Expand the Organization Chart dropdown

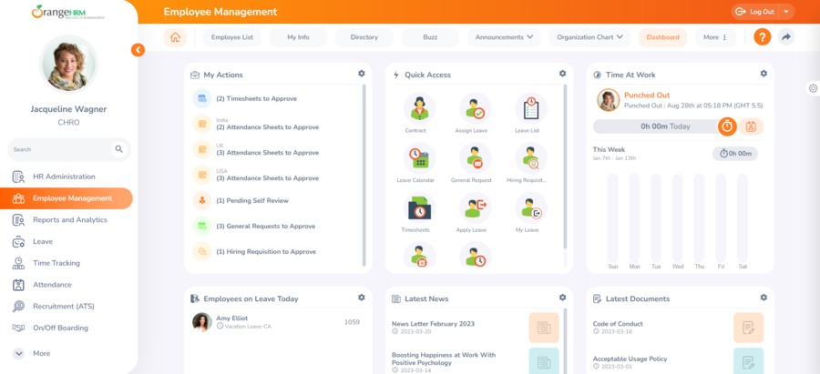[x=589, y=37]
